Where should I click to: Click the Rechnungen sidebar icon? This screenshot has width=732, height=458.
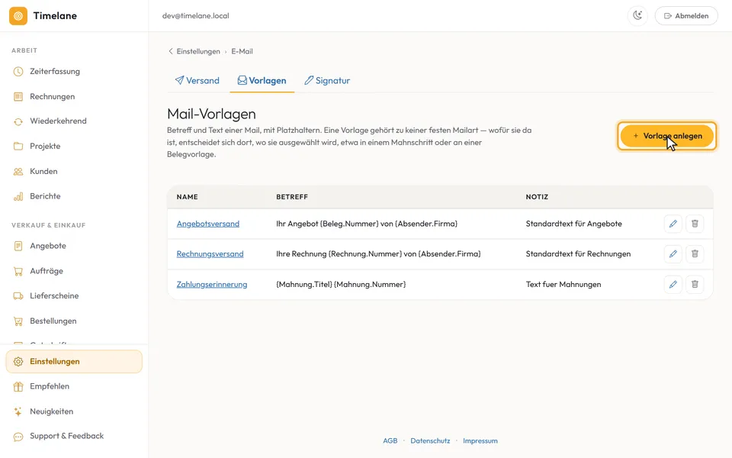18,97
